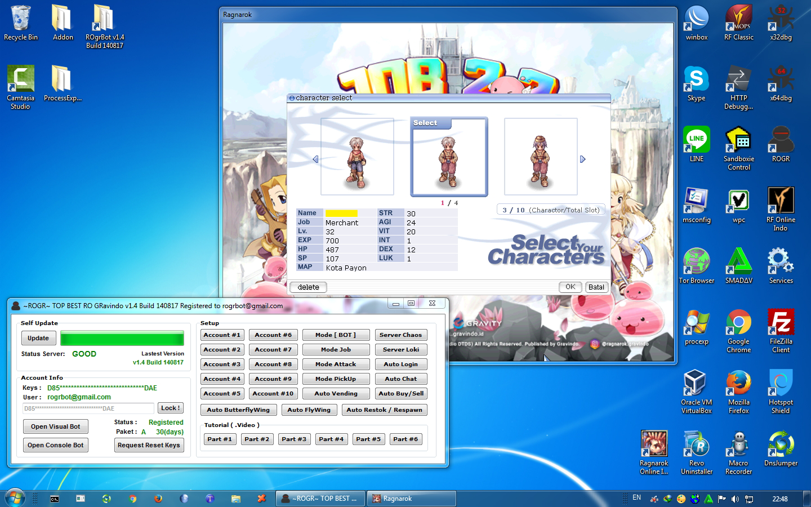Show previous characters with the left arrow
The width and height of the screenshot is (811, 507).
[315, 159]
